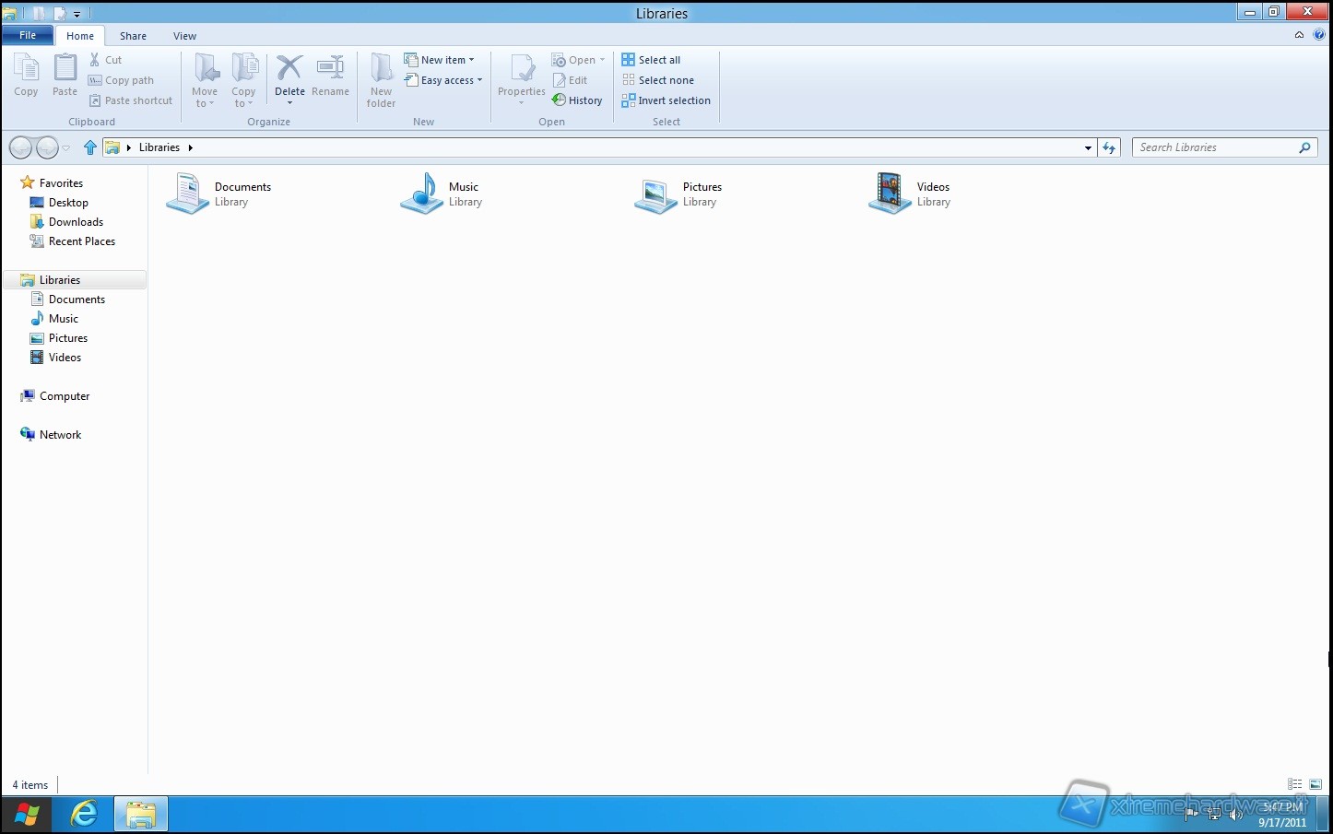Click the refresh button beside address bar
The height and width of the screenshot is (834, 1333).
pyautogui.click(x=1109, y=147)
